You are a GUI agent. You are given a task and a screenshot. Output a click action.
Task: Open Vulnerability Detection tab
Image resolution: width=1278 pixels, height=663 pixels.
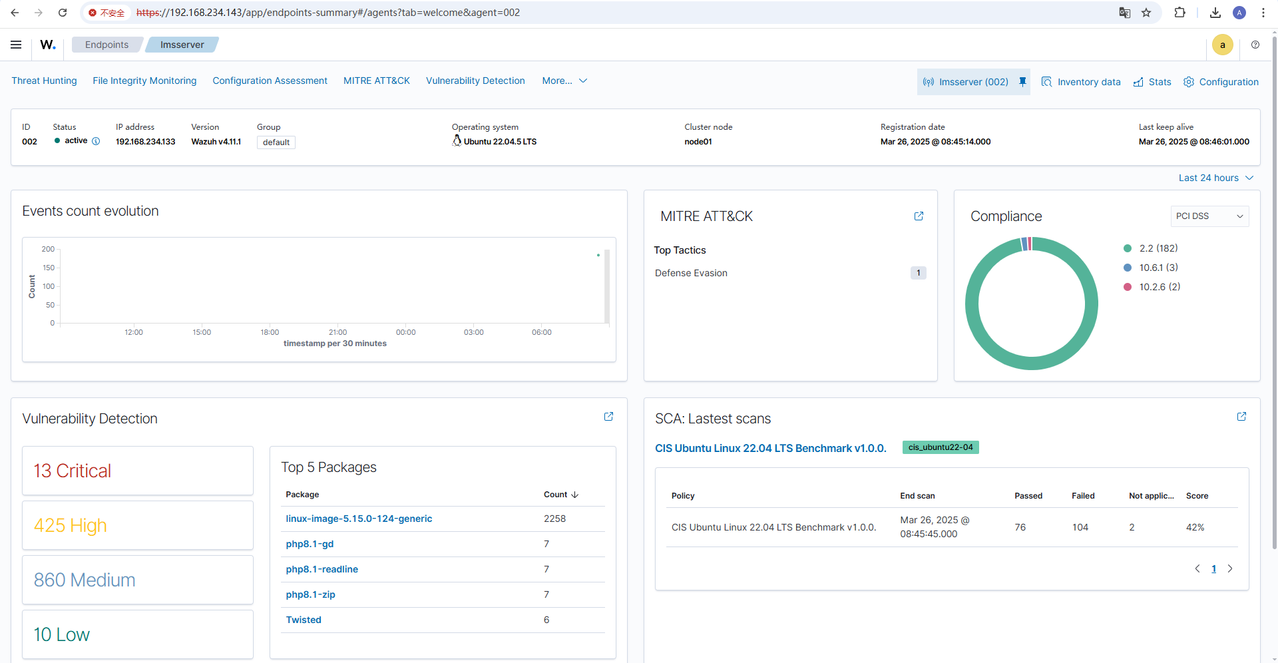(x=475, y=81)
